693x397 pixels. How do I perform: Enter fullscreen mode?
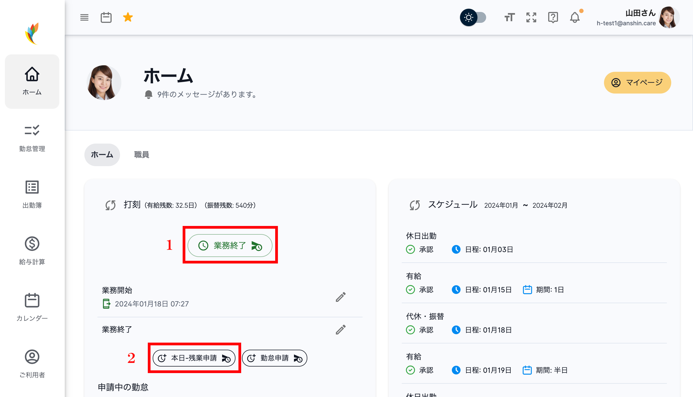531,17
